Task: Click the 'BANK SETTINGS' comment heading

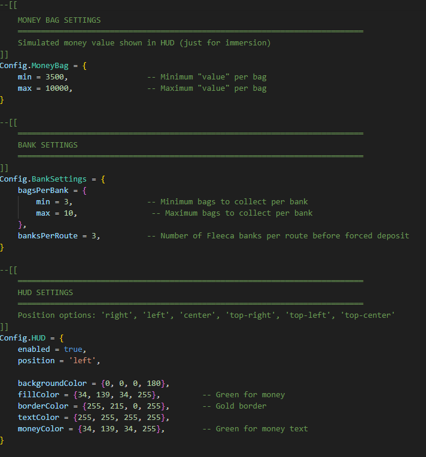Action: tap(48, 145)
